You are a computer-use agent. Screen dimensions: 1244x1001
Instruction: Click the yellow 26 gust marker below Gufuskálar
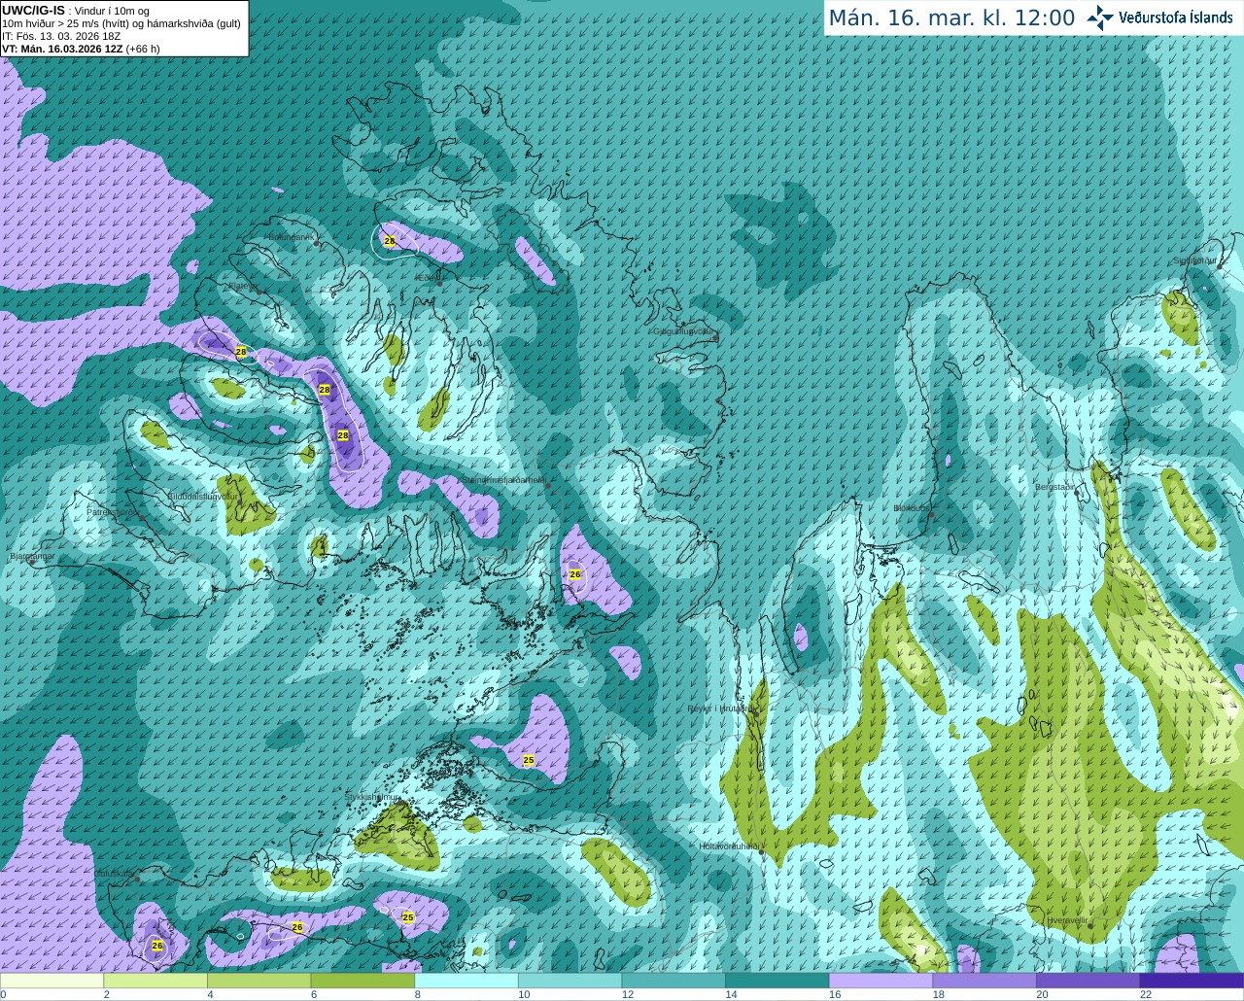pos(157,945)
